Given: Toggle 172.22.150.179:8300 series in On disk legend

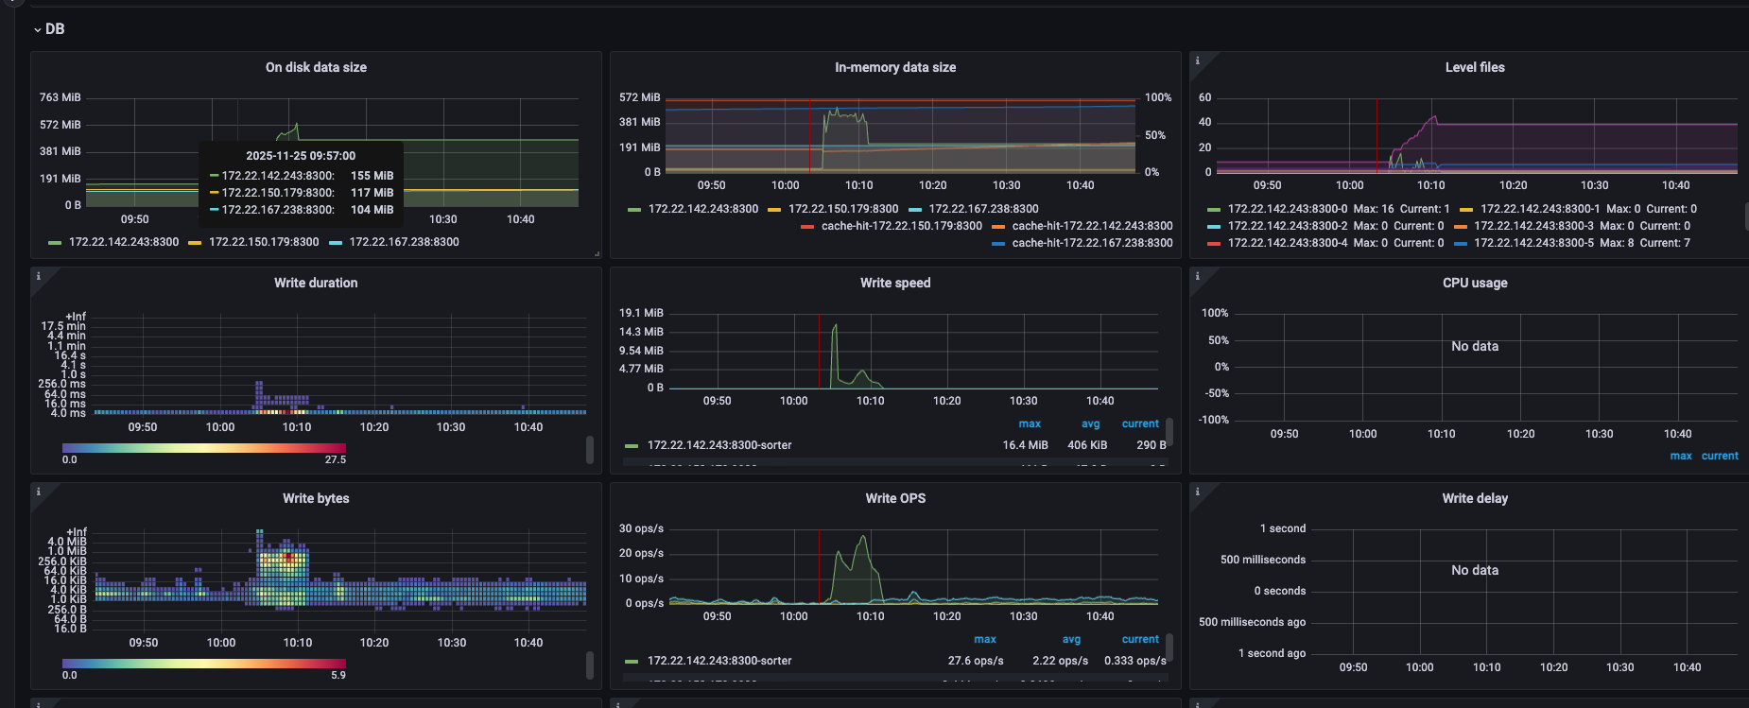Looking at the screenshot, I should [x=263, y=242].
